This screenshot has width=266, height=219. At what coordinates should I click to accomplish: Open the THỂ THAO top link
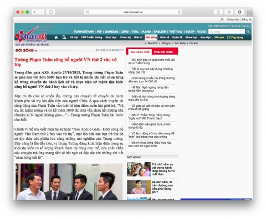point(176,32)
